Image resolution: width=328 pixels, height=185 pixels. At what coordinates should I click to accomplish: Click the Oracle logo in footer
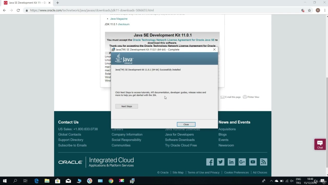pyautogui.click(x=70, y=162)
